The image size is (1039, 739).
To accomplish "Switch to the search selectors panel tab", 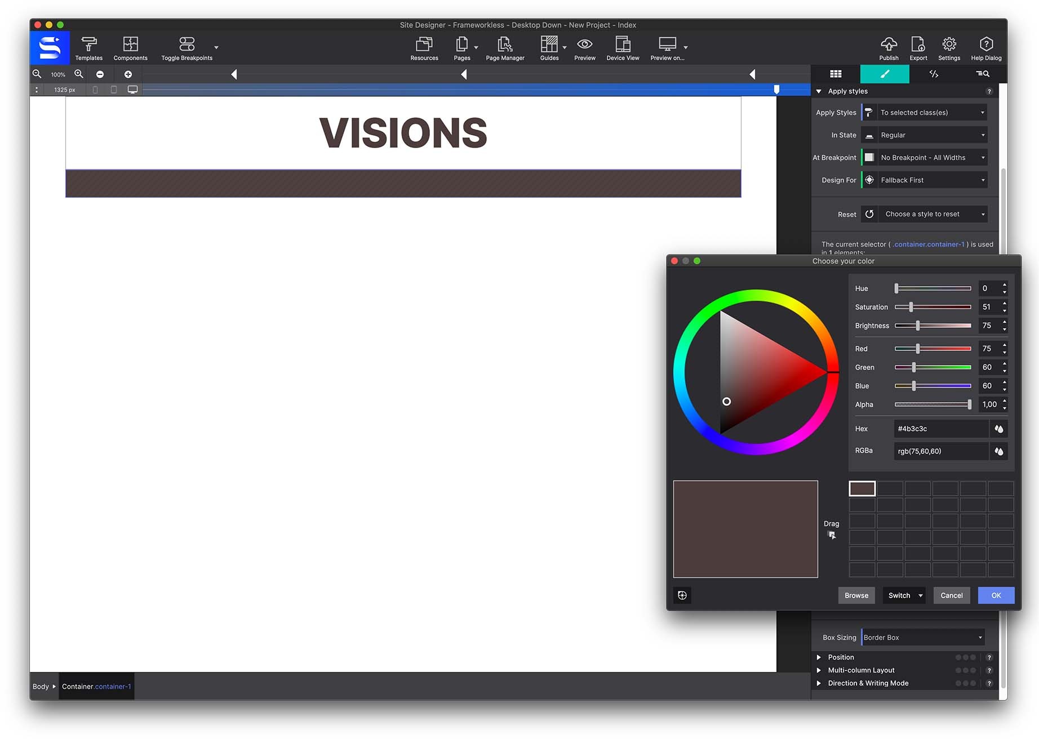I will click(x=983, y=74).
